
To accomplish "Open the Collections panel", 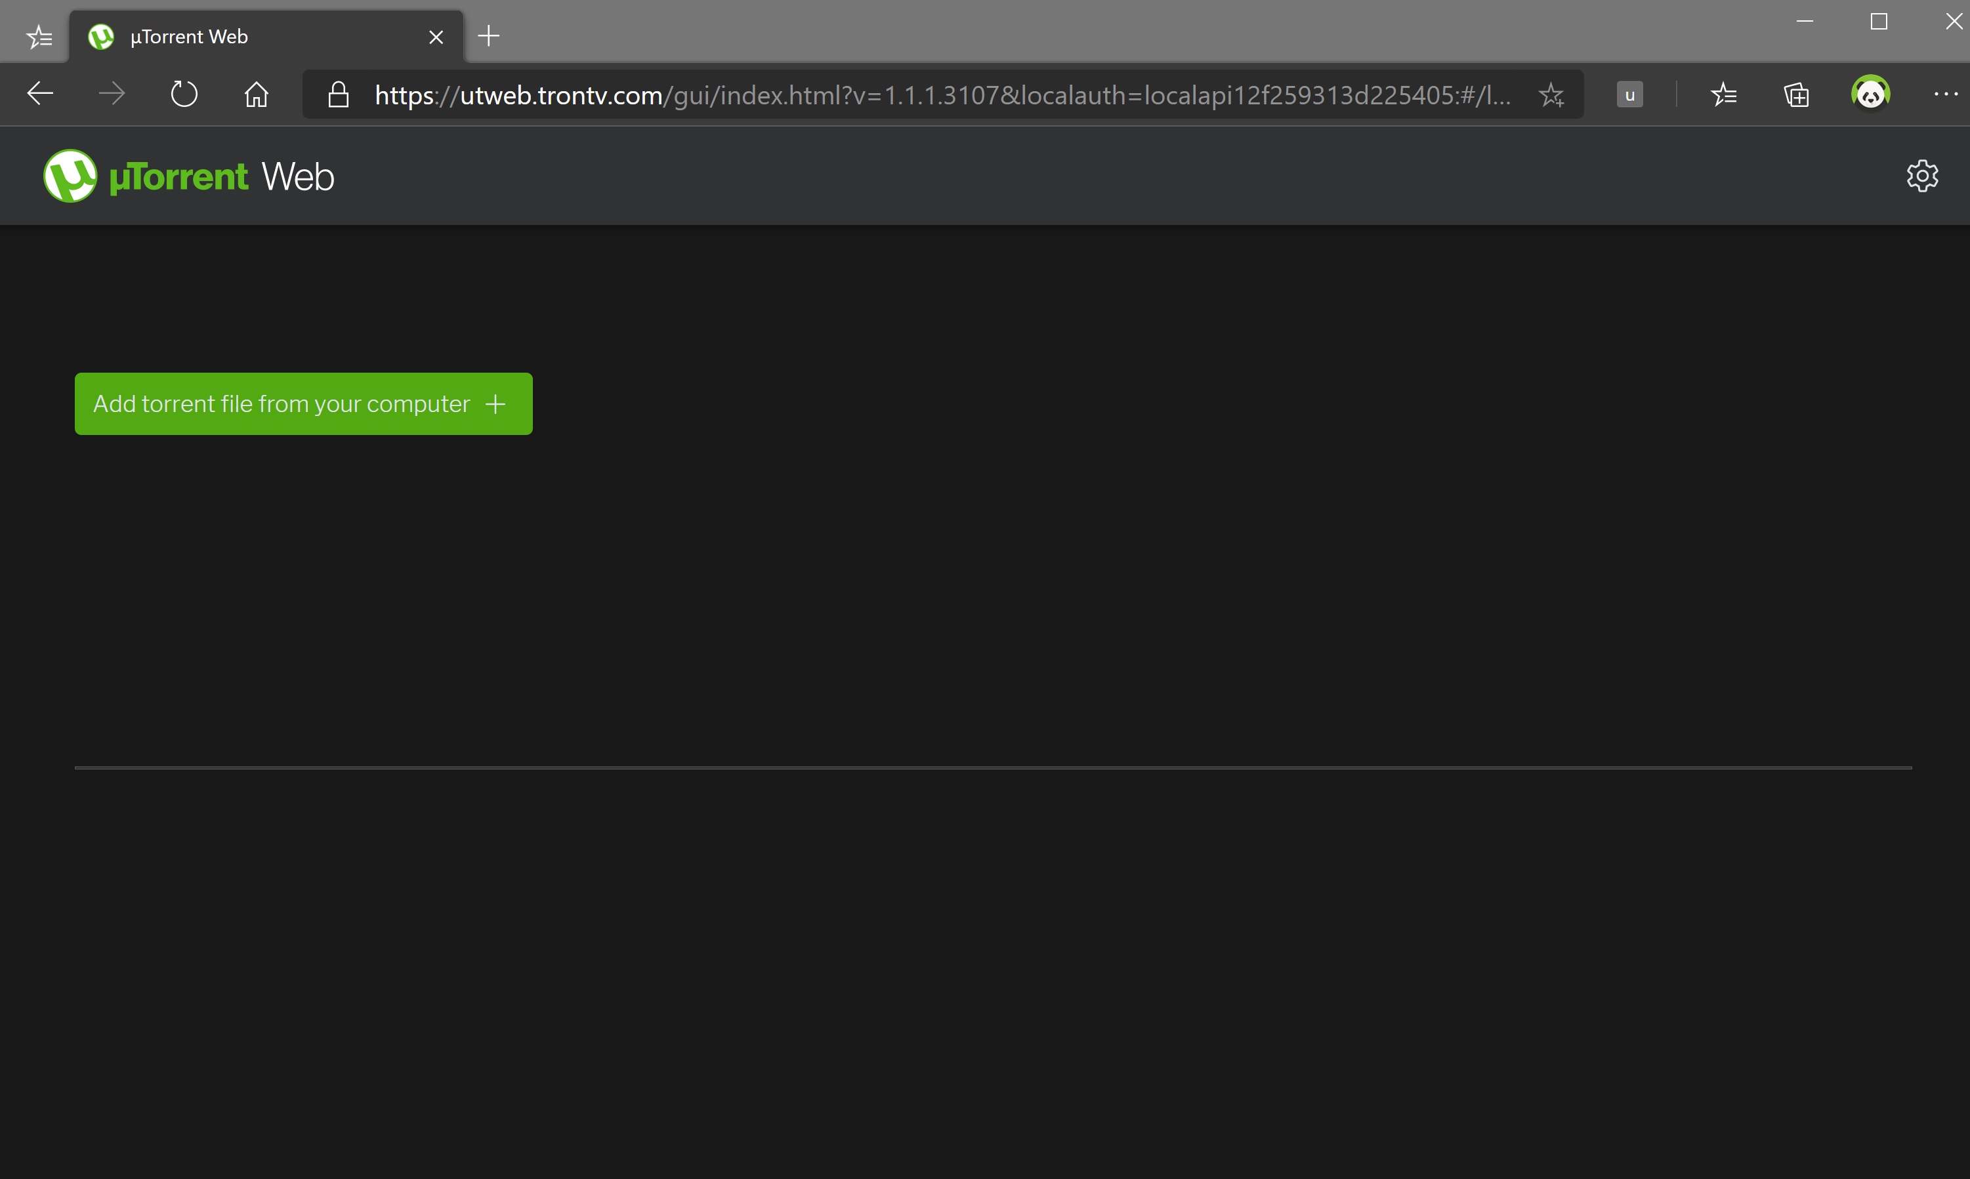I will [1796, 94].
